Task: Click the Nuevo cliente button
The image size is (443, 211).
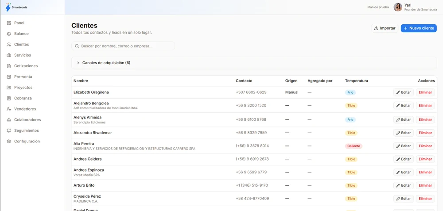Action: coord(419,28)
